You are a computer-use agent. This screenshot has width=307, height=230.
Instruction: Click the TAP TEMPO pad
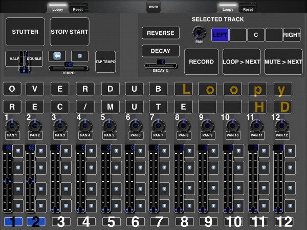(105, 62)
